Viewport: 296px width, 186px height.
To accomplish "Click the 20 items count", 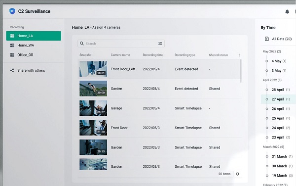I will 224,174.
